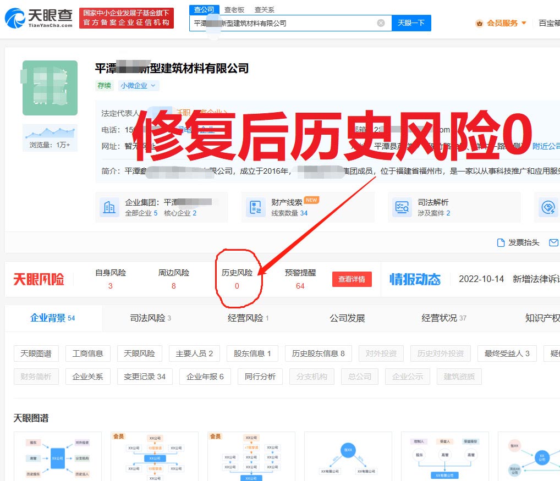The image size is (560, 481).
Task: Expand the 小微企业 tag dropdown
Action: pos(153,85)
